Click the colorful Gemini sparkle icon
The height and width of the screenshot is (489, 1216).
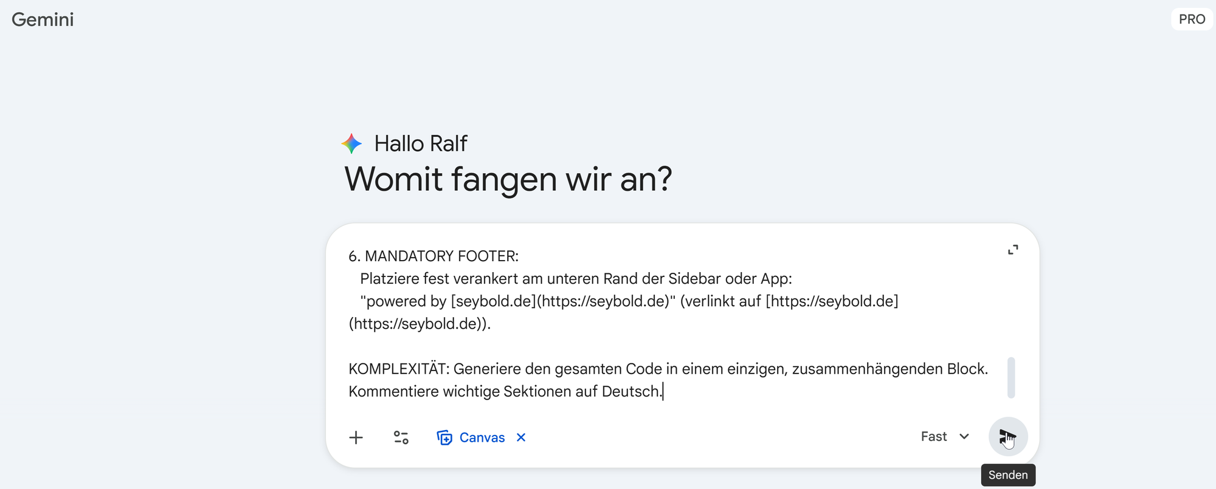point(351,144)
